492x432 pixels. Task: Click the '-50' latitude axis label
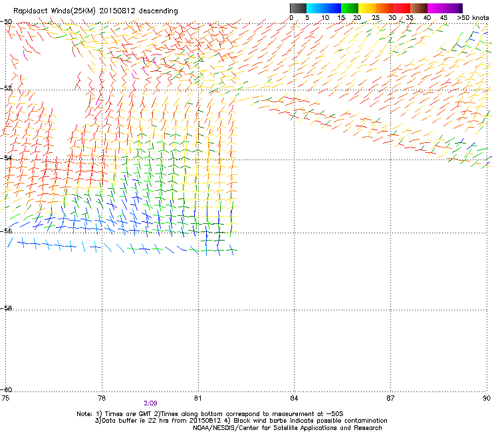7,22
